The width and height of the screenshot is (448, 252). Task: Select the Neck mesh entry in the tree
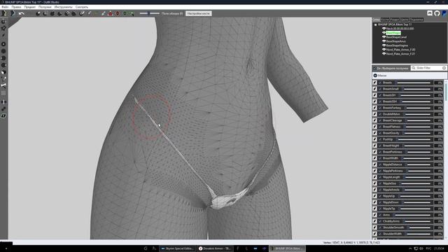coord(400,29)
